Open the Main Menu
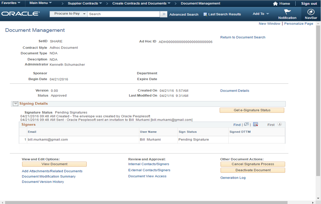The image size is (321, 204). [40, 3]
